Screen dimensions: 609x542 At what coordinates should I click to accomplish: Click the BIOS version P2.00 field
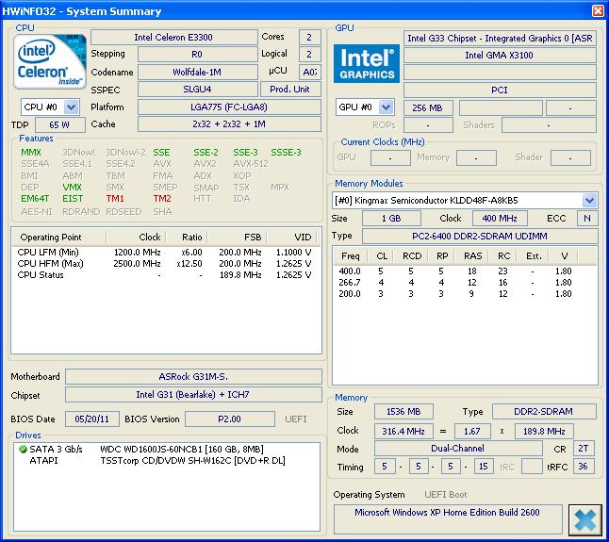click(229, 419)
